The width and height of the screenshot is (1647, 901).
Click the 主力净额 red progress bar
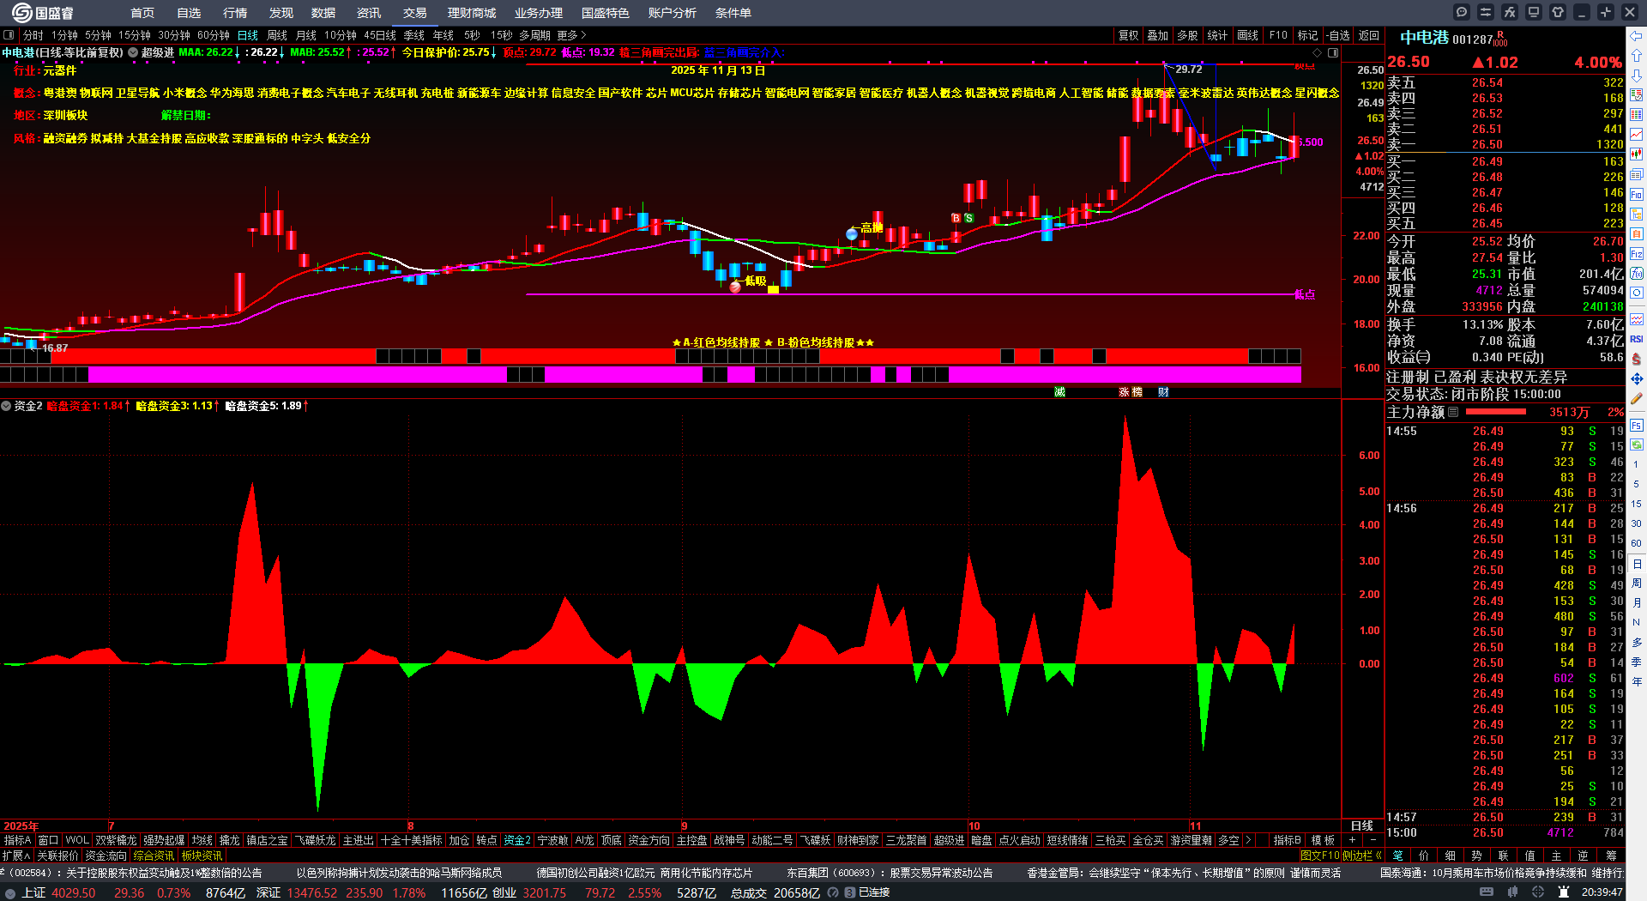1494,412
